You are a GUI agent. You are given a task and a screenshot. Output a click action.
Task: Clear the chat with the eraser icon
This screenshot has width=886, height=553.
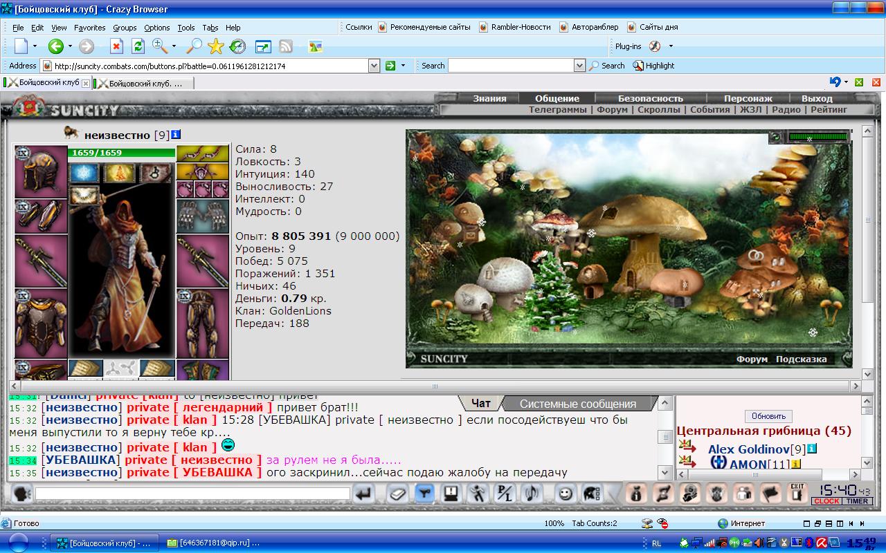coord(396,494)
